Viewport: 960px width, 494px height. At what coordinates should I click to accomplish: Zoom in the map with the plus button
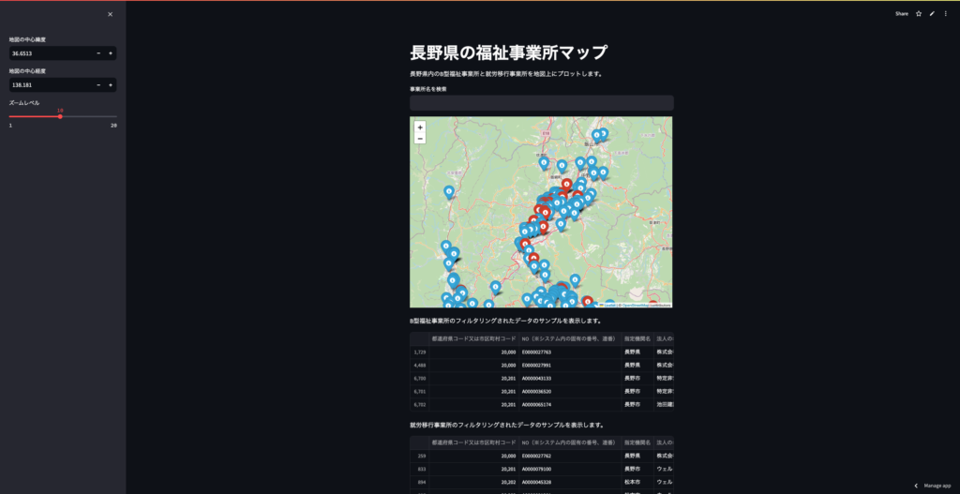pyautogui.click(x=420, y=127)
